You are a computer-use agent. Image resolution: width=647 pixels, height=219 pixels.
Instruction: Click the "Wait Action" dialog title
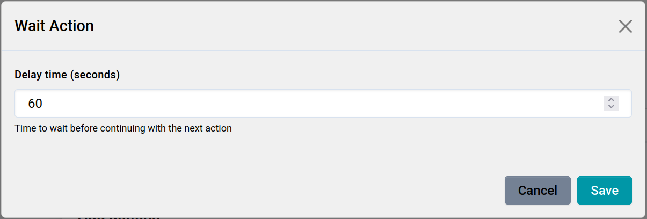click(54, 26)
